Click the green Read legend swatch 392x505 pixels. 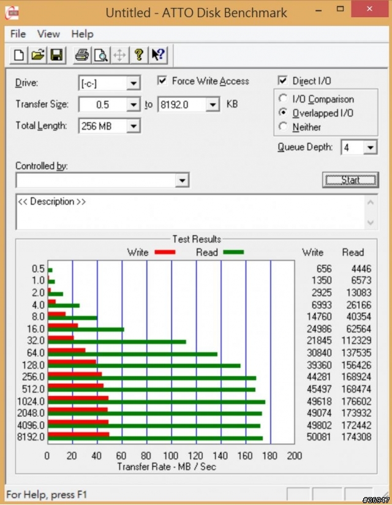(233, 252)
